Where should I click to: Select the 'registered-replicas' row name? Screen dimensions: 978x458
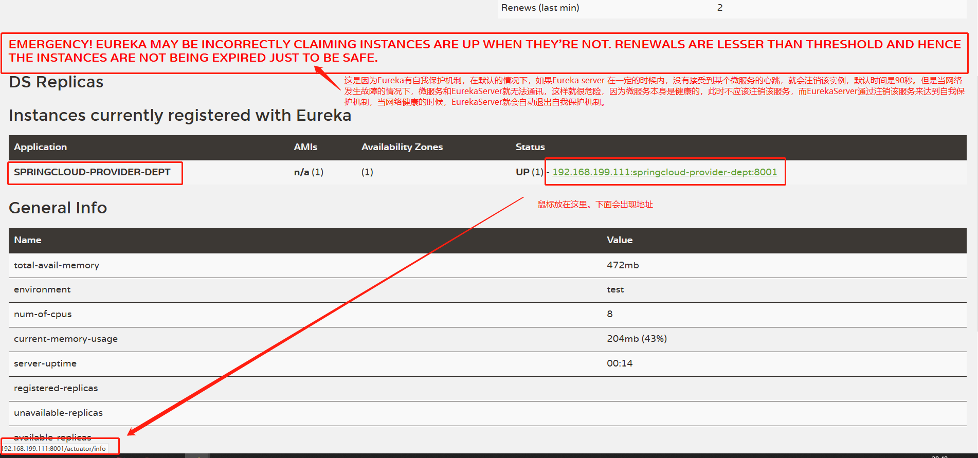point(56,388)
